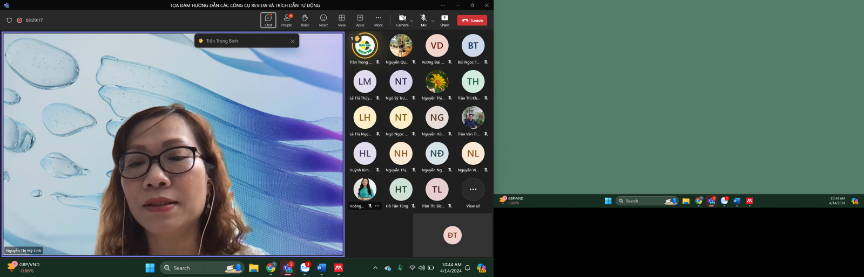Open Microsoft Word from the taskbar
Viewport: 864px width, 277px height.
point(322,268)
